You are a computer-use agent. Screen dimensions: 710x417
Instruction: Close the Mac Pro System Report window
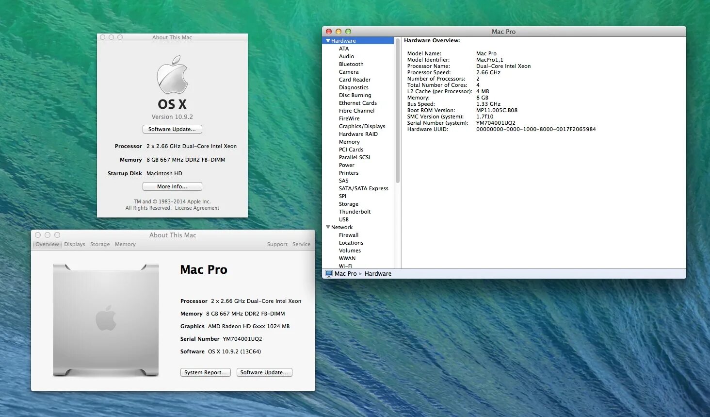pyautogui.click(x=329, y=32)
